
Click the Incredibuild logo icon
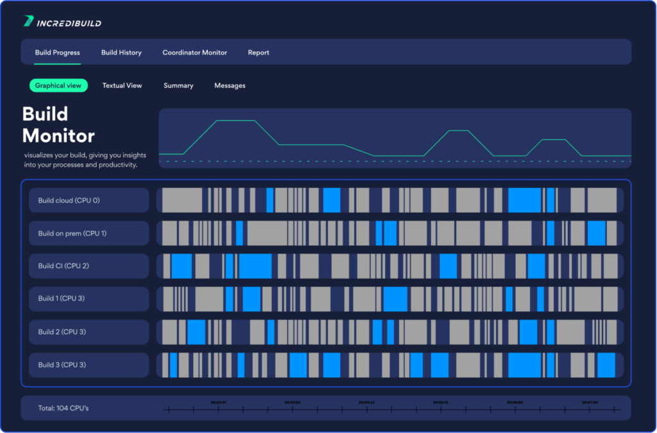click(x=28, y=22)
